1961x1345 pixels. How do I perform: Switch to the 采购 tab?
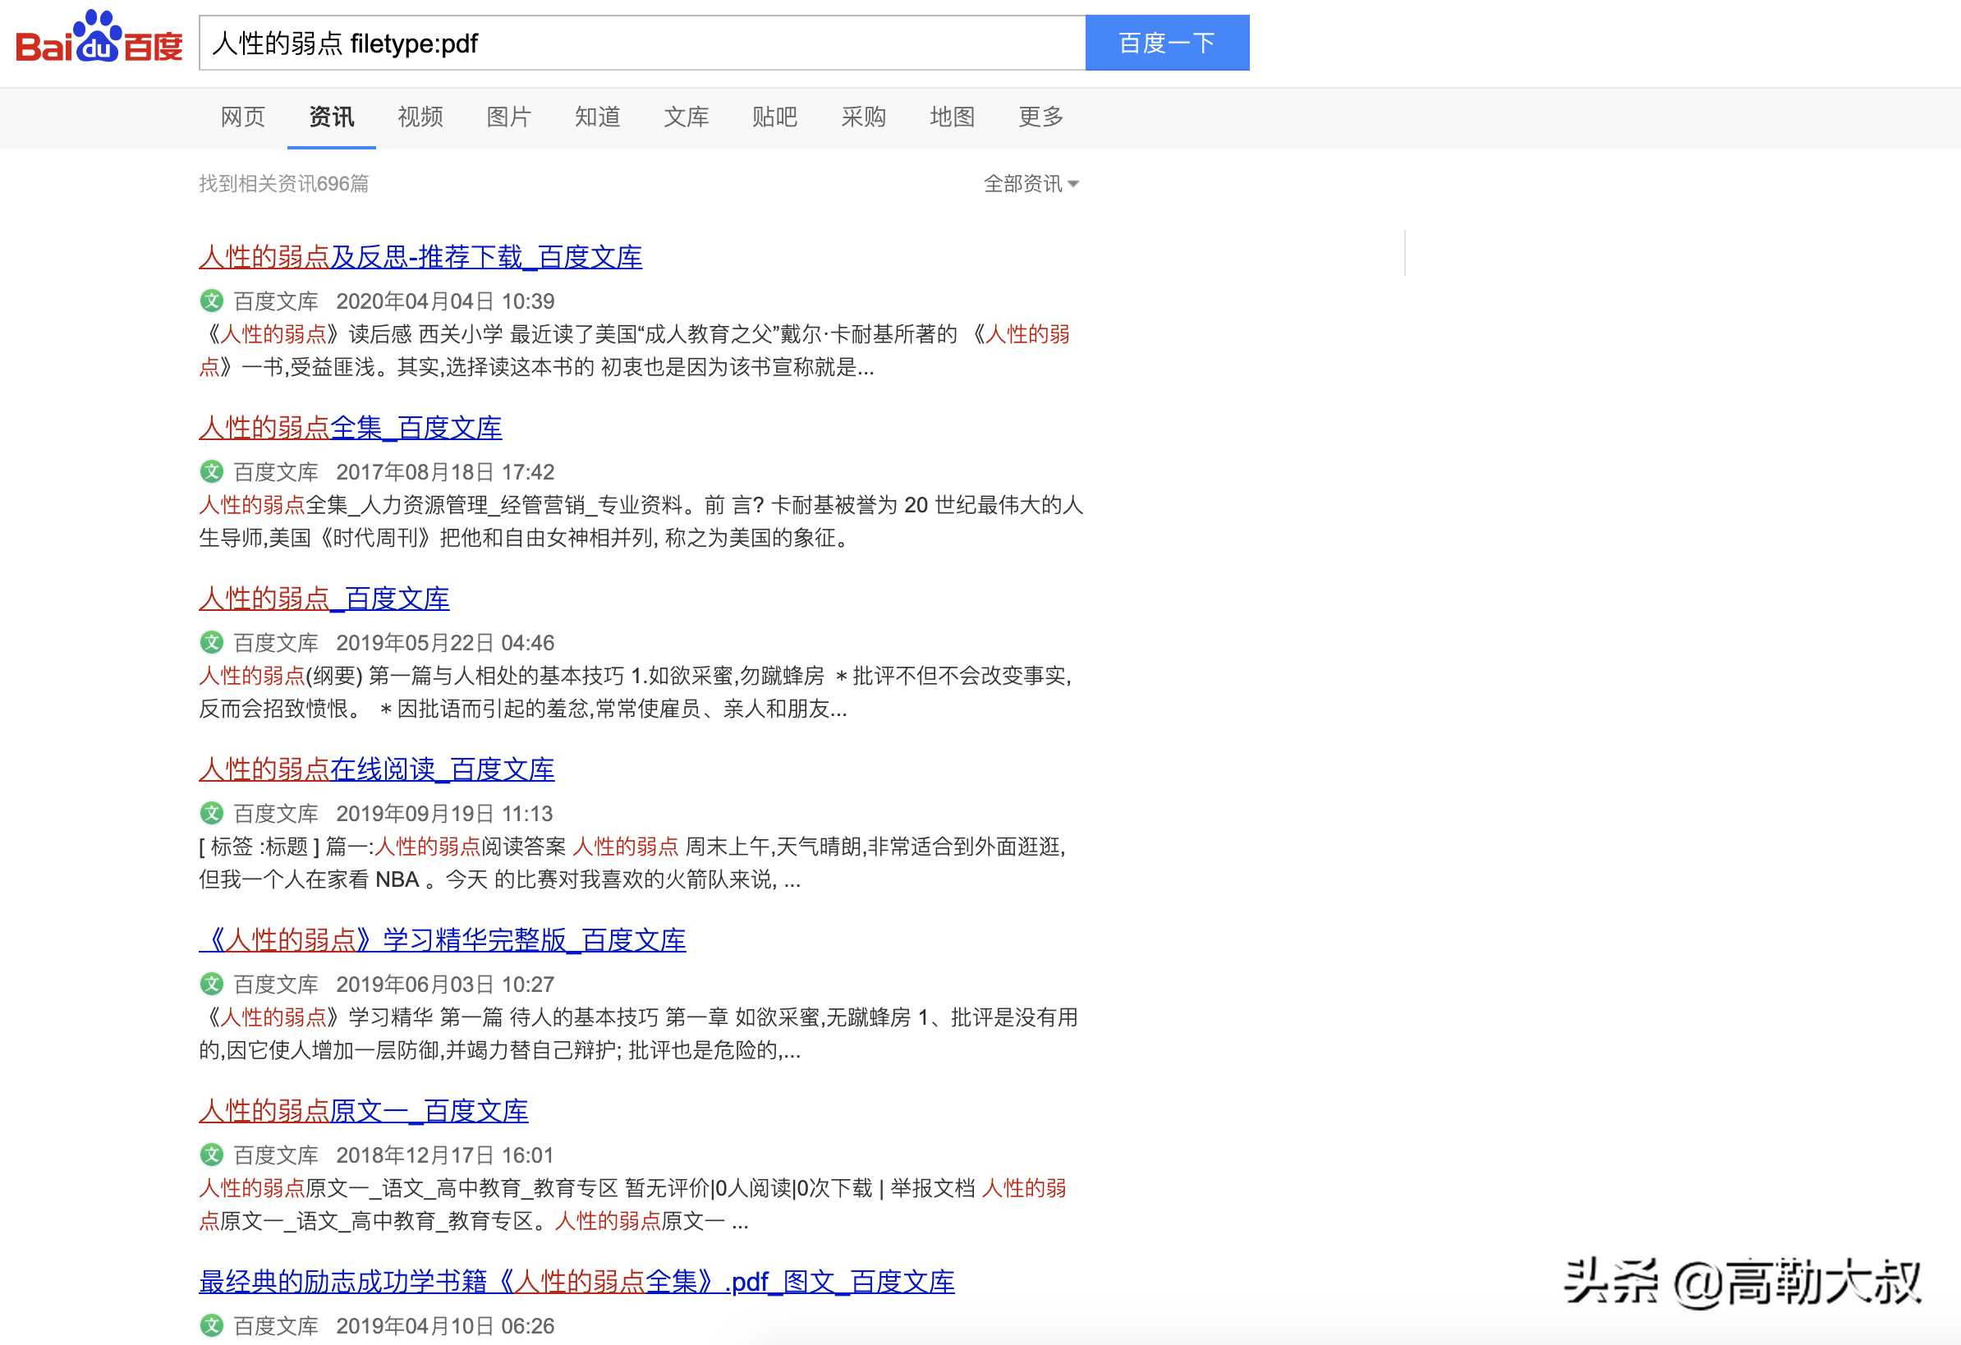tap(863, 117)
